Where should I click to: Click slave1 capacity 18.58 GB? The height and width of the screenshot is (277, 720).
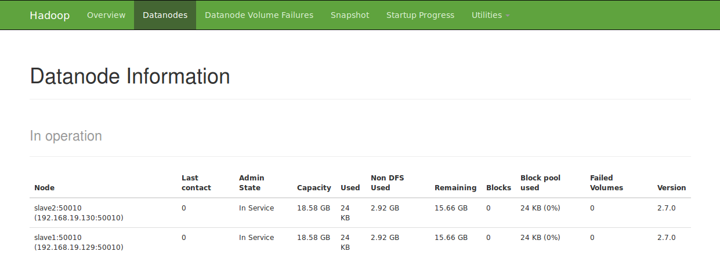[313, 238]
